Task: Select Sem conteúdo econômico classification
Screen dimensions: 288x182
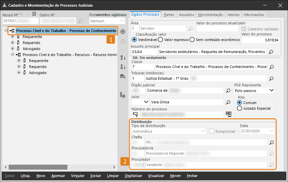Action: (192, 40)
